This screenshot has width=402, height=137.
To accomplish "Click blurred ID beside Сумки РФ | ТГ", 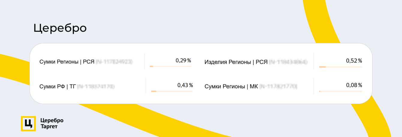I will point(96,87).
